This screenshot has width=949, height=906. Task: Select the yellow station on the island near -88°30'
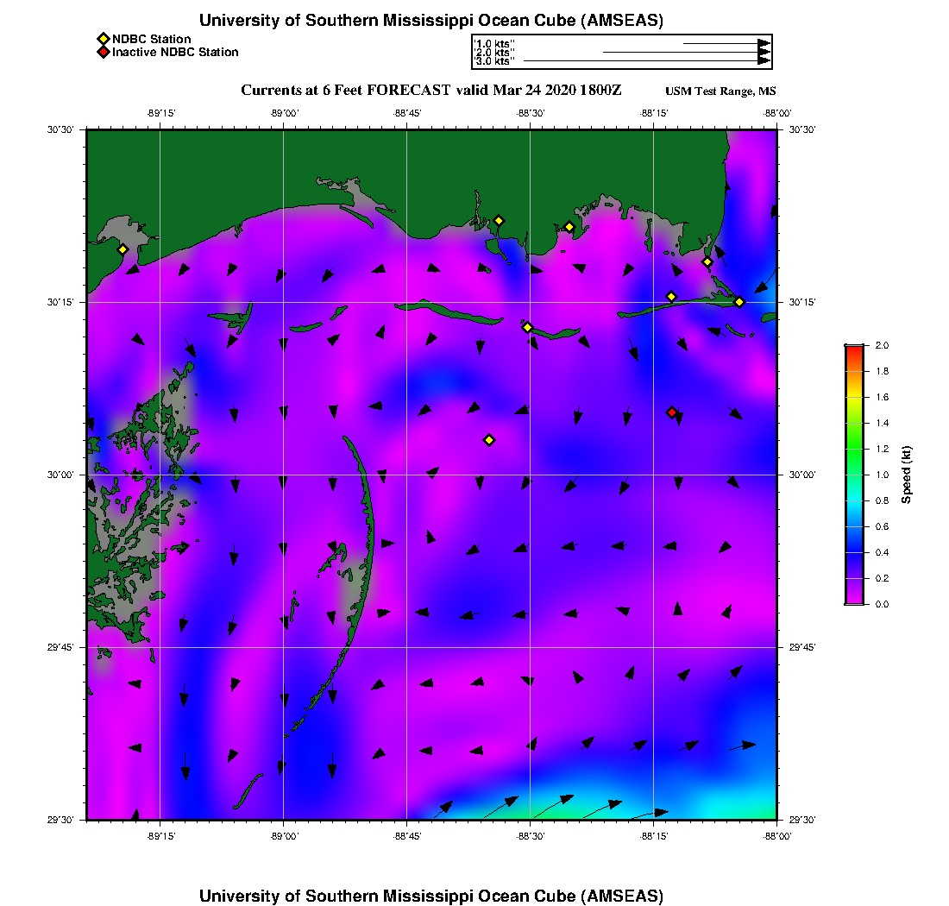pyautogui.click(x=527, y=327)
